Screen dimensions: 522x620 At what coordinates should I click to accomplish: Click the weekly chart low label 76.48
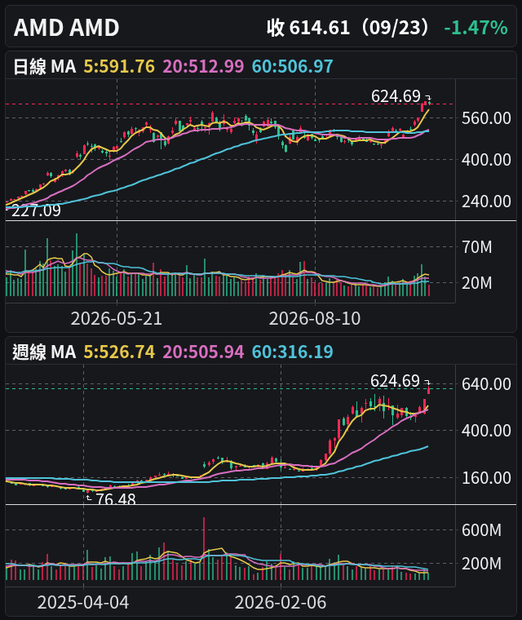click(x=116, y=499)
